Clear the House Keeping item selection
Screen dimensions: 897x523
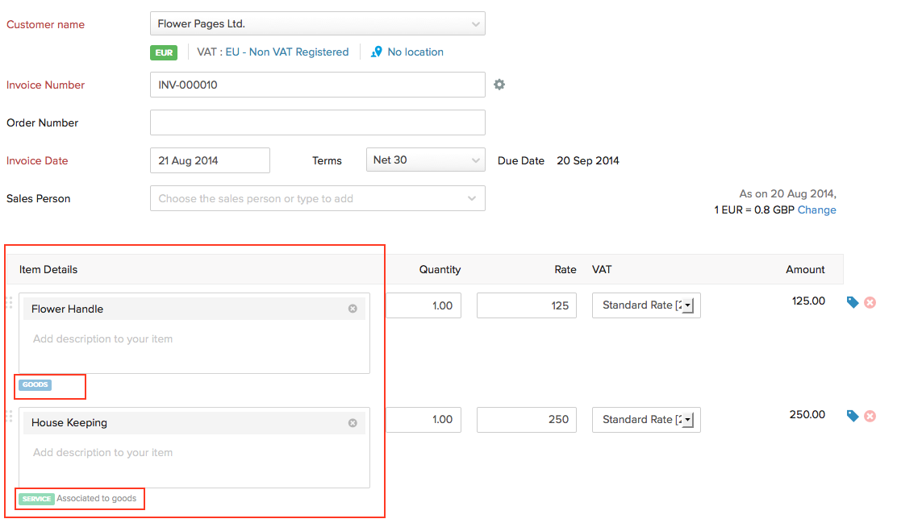click(353, 423)
